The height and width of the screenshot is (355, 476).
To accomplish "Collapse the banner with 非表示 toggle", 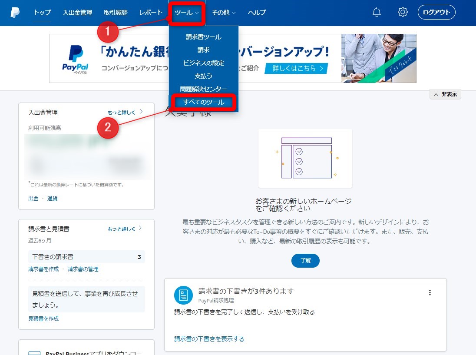I will 445,94.
